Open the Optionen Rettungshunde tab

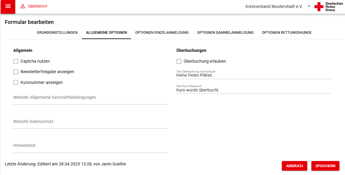click(x=287, y=33)
